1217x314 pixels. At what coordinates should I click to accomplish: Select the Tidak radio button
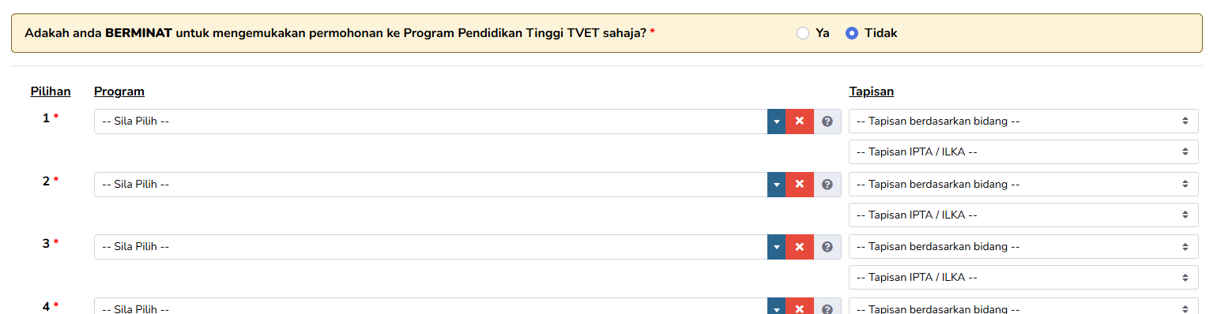pos(852,33)
